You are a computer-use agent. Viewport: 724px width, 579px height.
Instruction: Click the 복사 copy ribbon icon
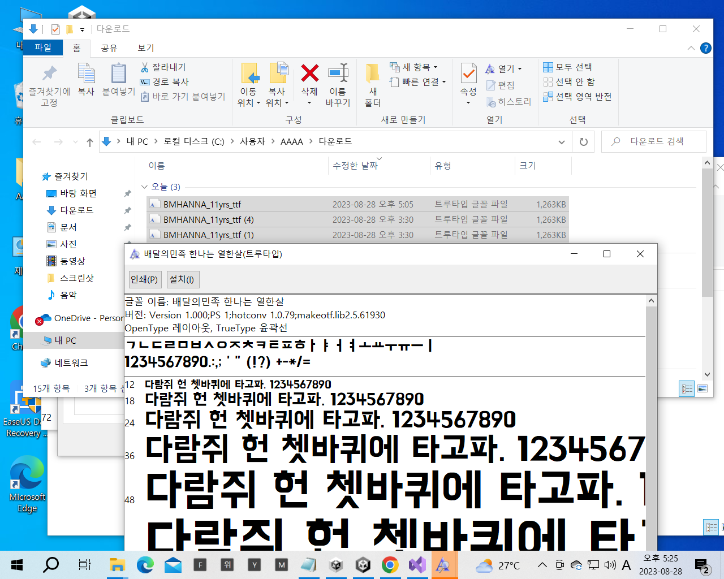tap(86, 80)
